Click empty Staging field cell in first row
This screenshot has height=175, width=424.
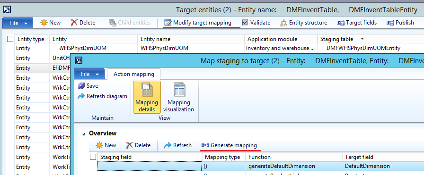(150, 166)
